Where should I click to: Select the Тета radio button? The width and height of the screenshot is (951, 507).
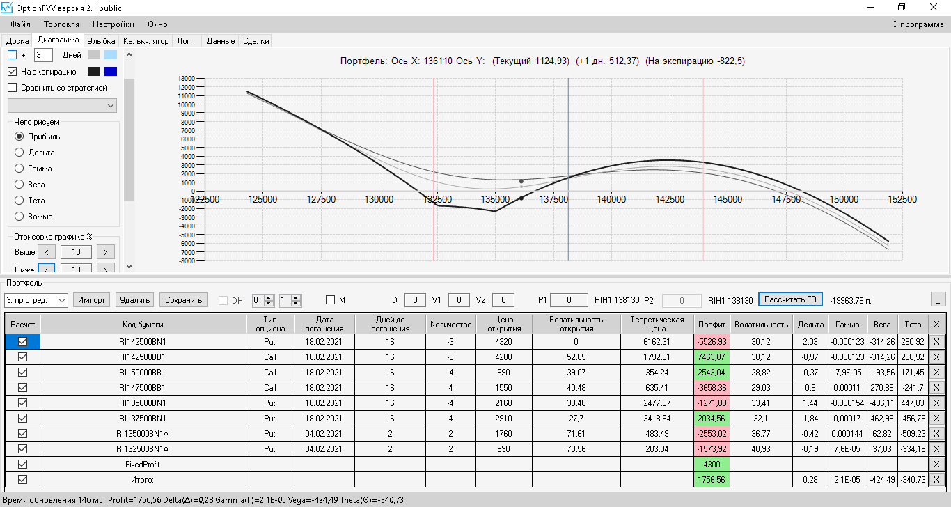(19, 201)
